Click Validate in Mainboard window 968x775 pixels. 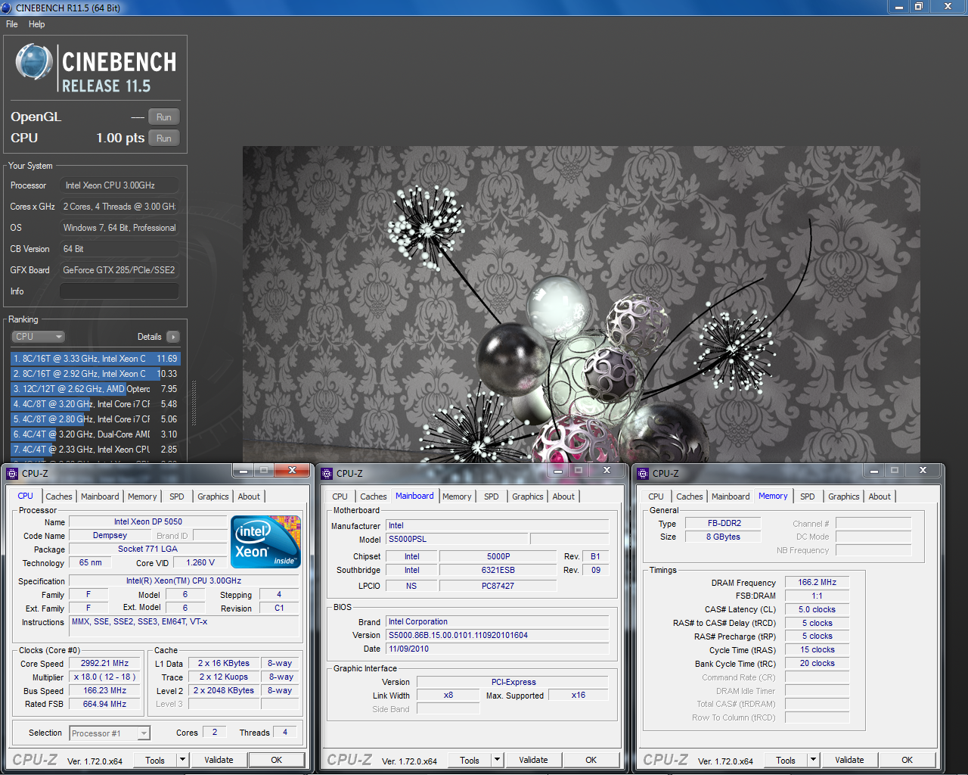534,760
